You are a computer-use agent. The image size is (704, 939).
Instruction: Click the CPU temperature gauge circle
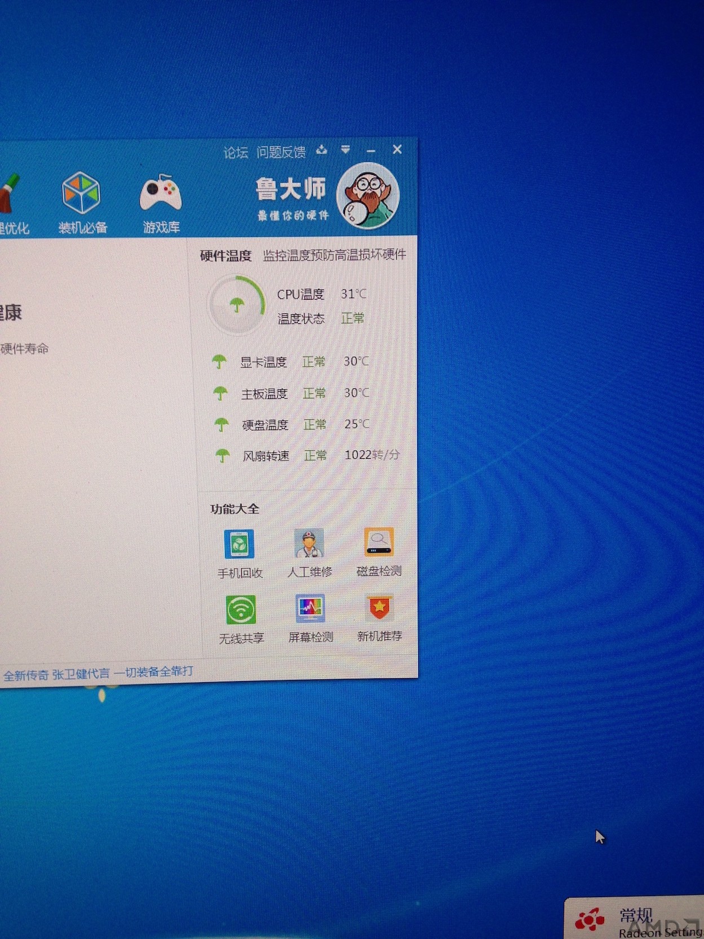(237, 305)
